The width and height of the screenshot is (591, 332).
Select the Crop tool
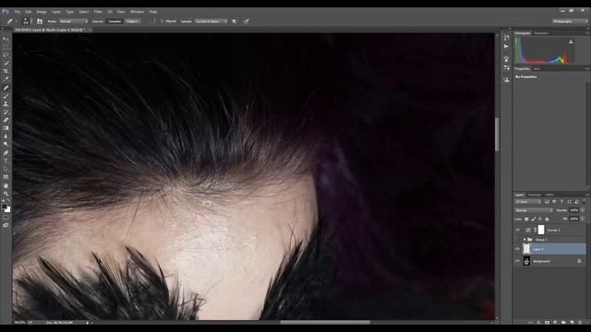6,71
